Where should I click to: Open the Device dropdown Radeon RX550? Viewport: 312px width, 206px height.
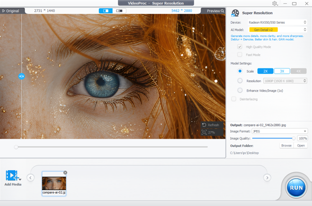pyautogui.click(x=277, y=23)
